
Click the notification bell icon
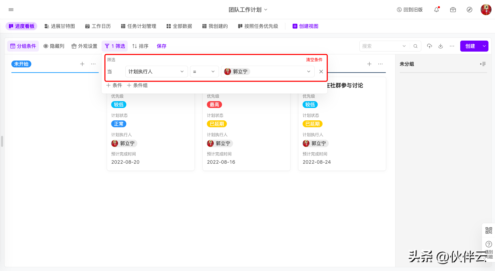coord(436,10)
